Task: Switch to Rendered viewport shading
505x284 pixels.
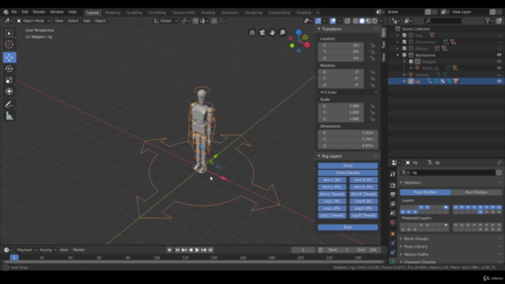Action: (x=375, y=21)
